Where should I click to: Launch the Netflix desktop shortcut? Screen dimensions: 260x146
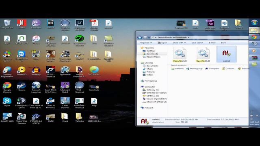(x=22, y=24)
